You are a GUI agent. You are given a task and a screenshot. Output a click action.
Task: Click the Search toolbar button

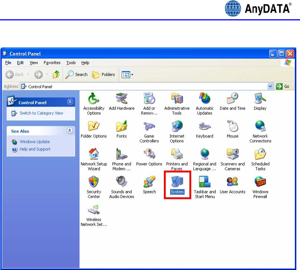point(76,74)
